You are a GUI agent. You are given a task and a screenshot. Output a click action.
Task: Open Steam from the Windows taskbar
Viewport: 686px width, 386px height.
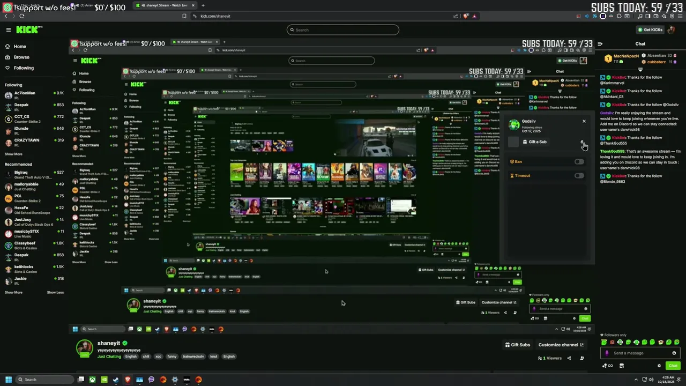pos(116,380)
